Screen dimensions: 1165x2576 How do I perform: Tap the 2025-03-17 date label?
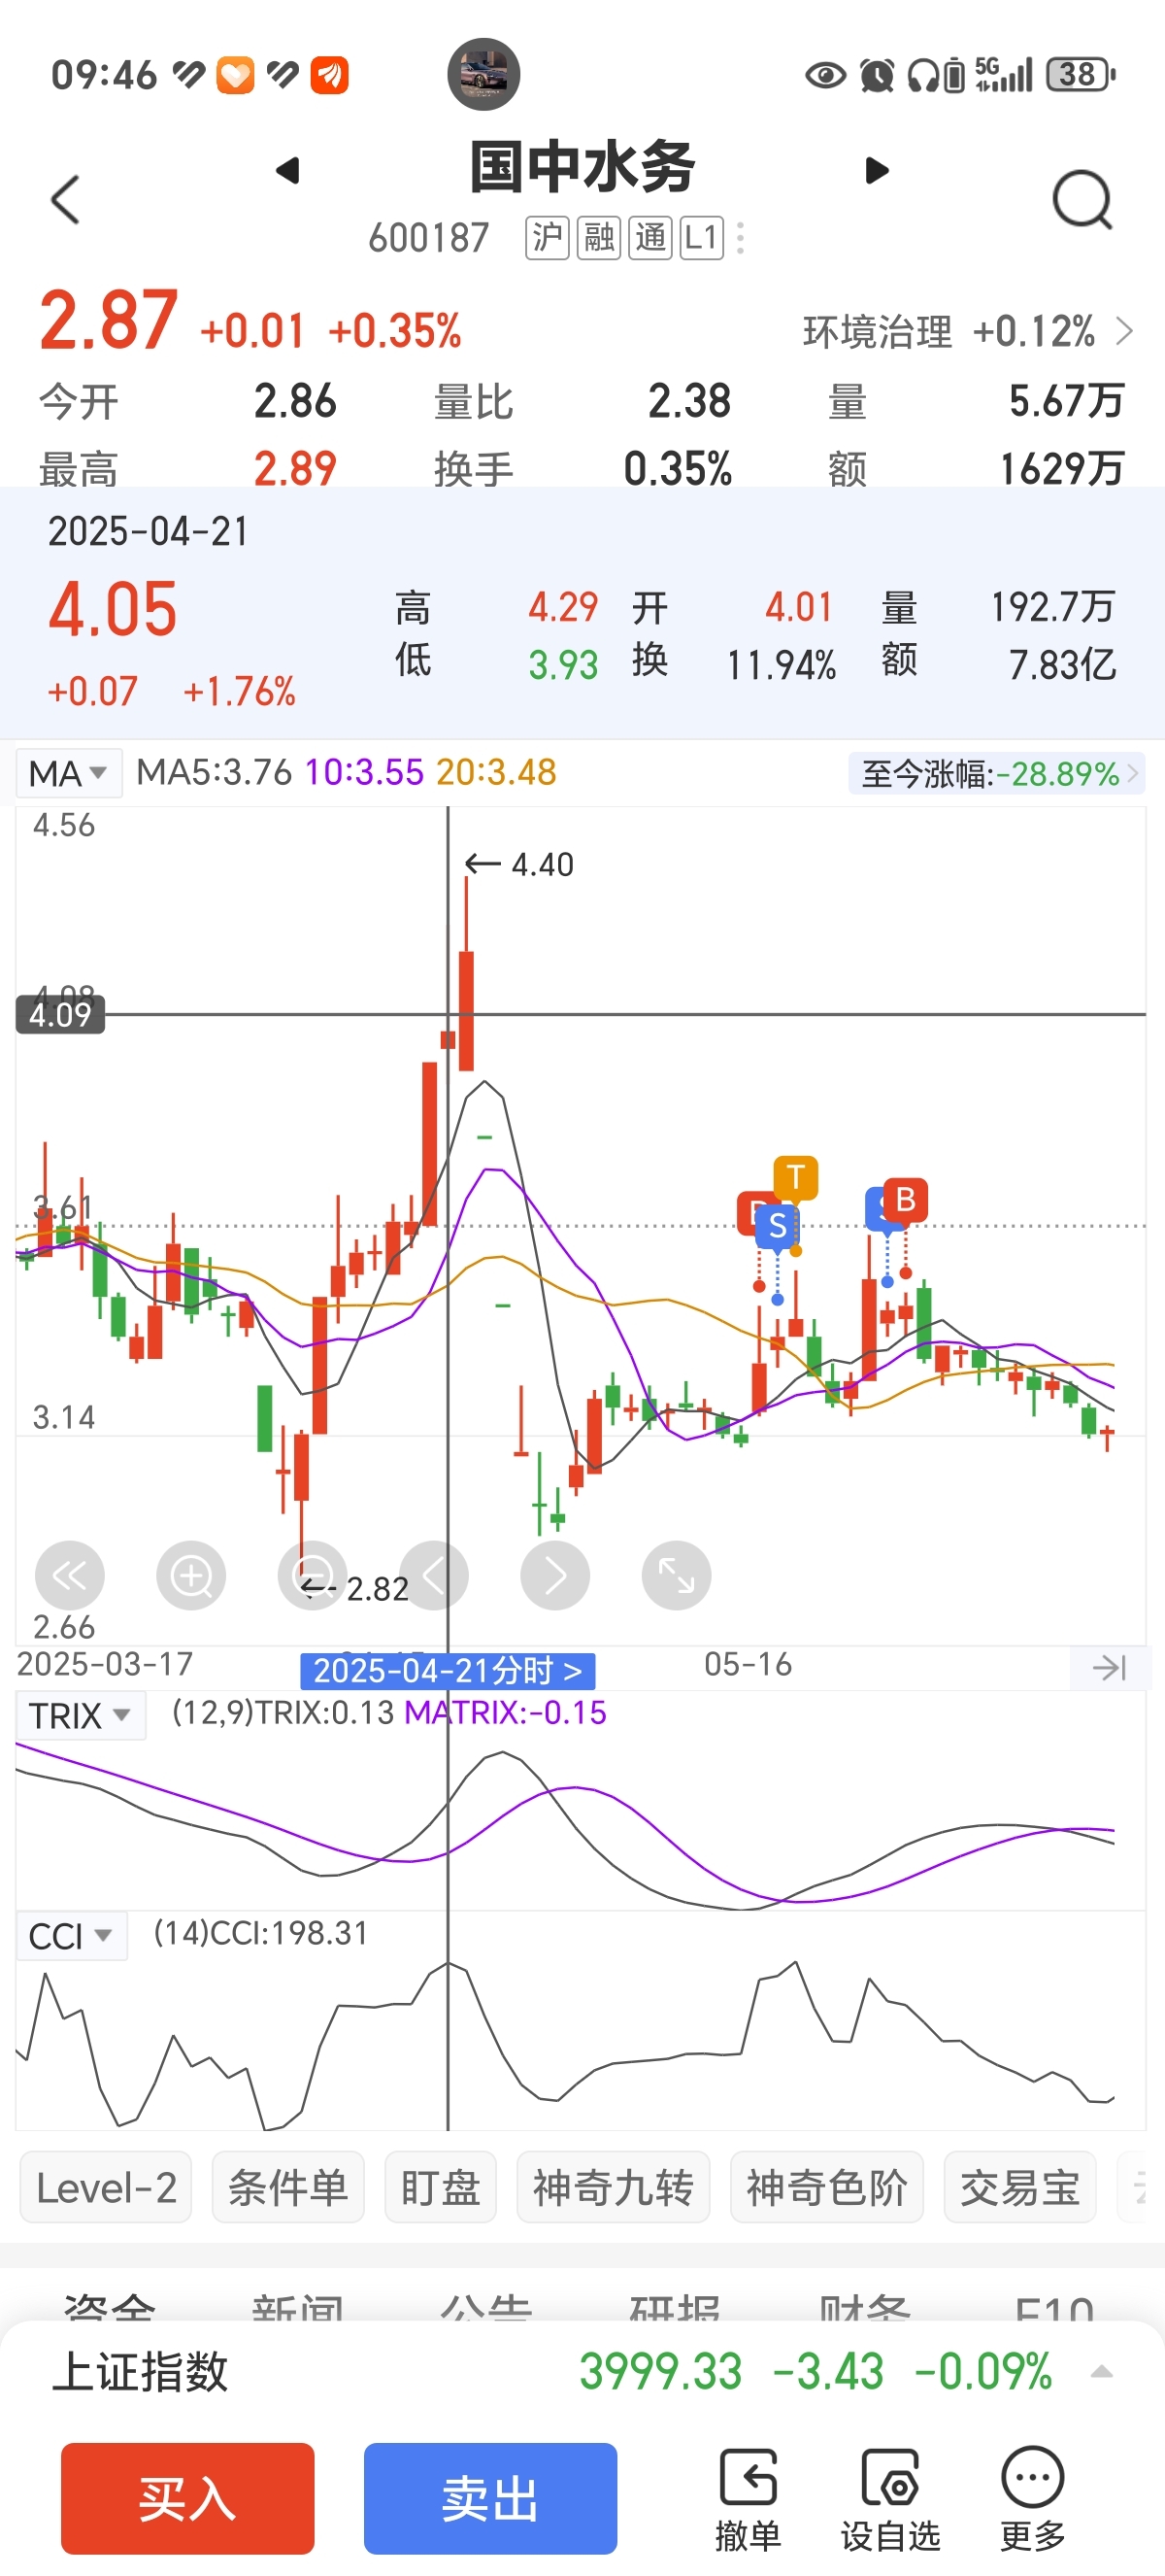tap(105, 1665)
